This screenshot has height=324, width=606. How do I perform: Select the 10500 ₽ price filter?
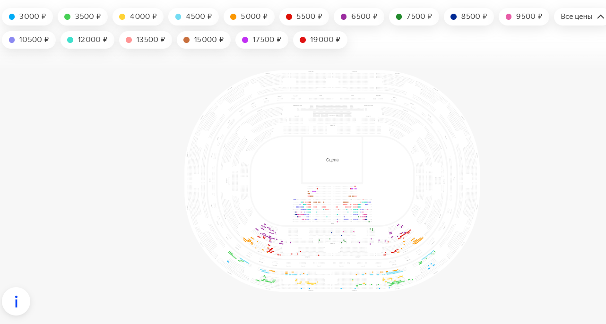tap(29, 40)
